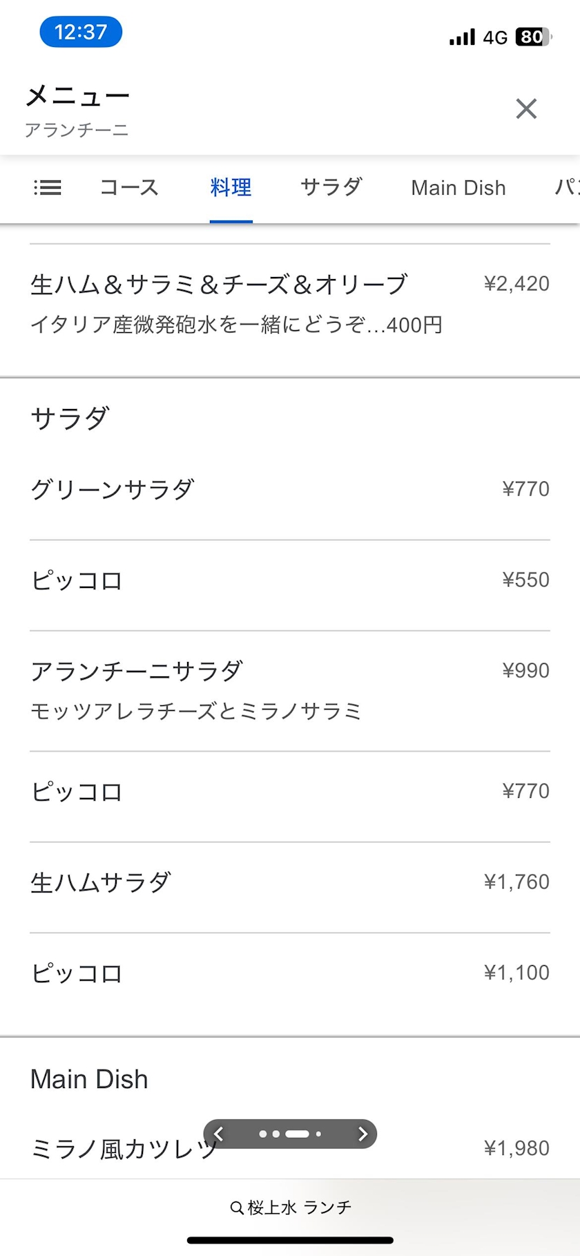Viewport: 580px width, 1256px height.
Task: Tap the search icon beside 桜上水 ランチ
Action: 236,1208
